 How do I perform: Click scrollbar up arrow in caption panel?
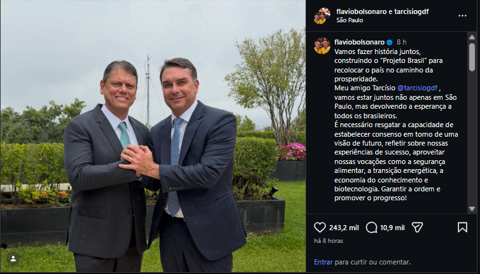tap(472, 37)
